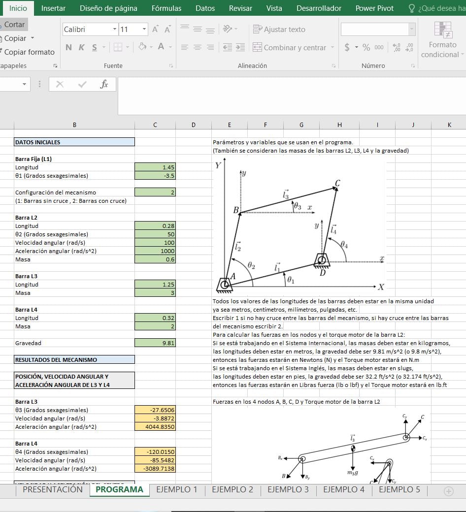Click into the formula bar input

292,96
